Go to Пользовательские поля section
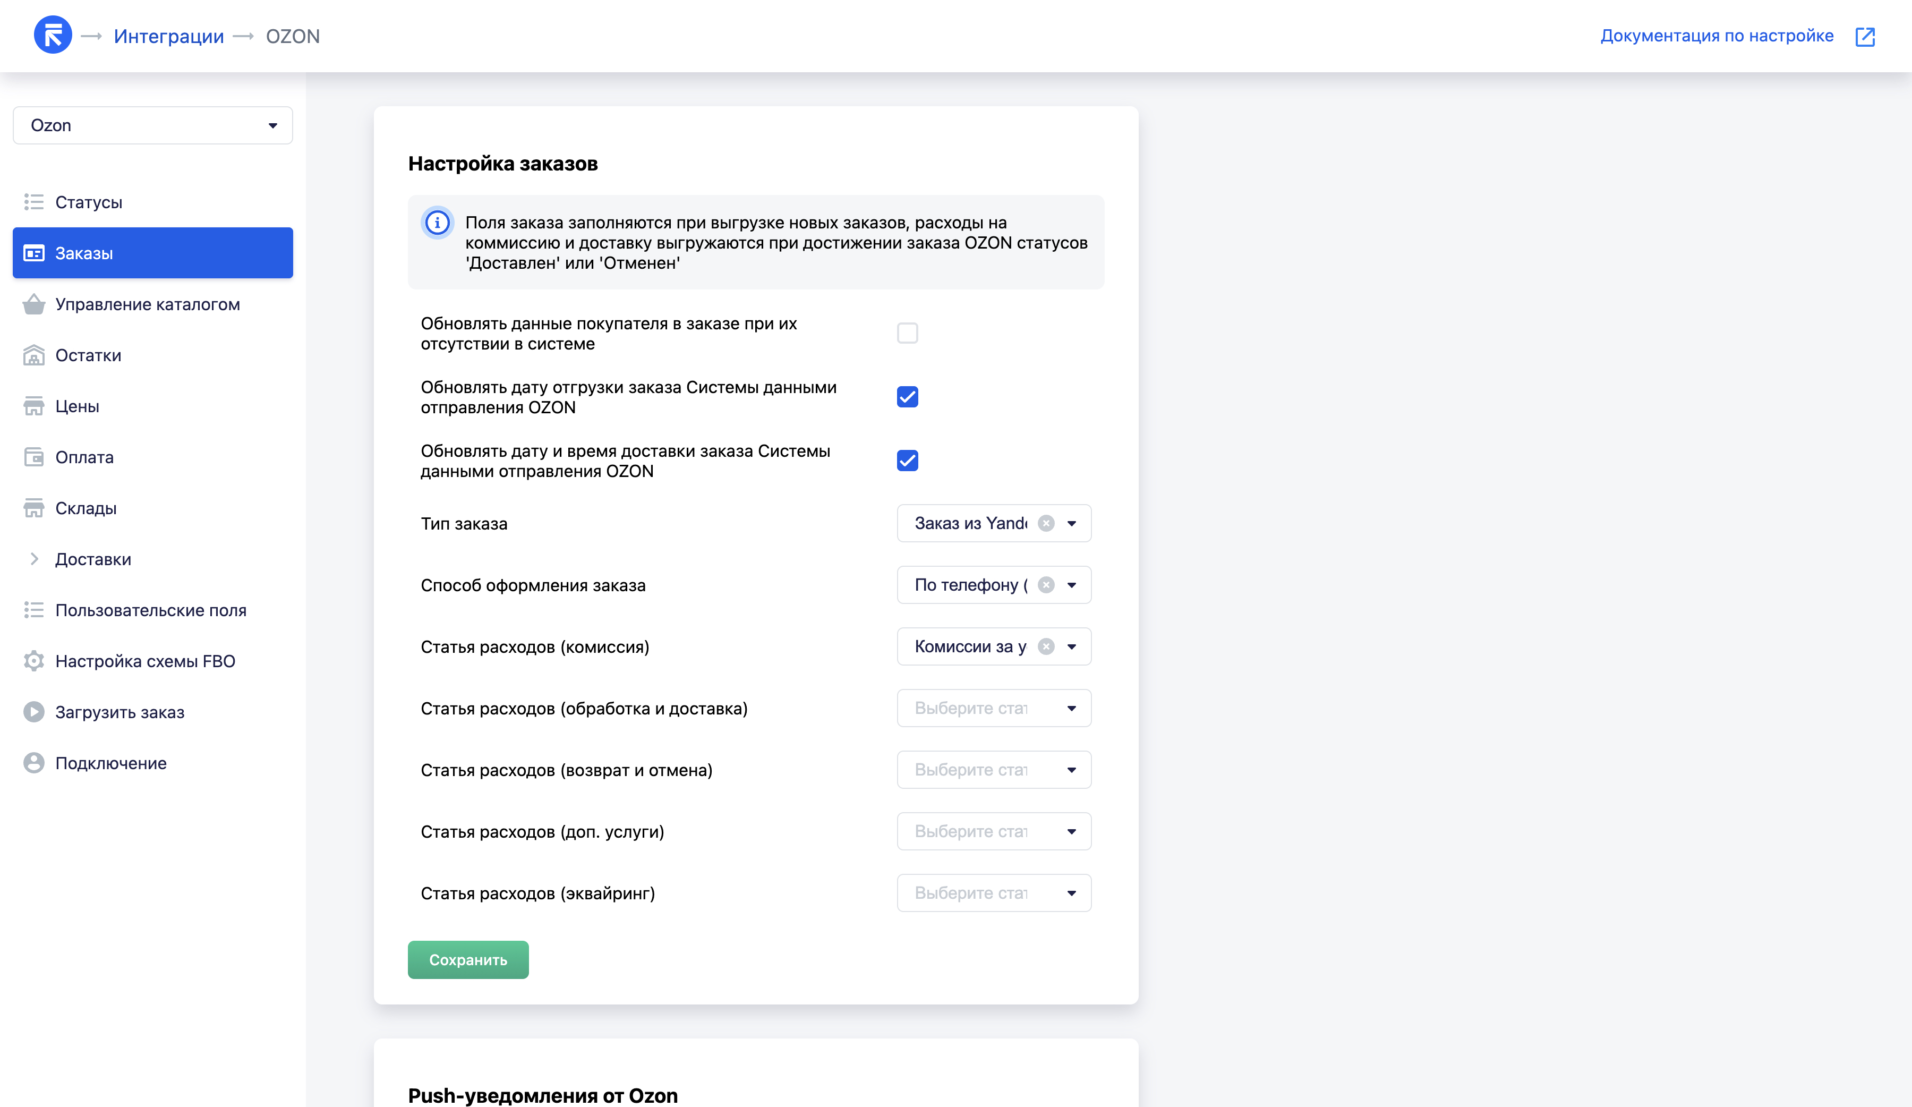 click(x=150, y=610)
